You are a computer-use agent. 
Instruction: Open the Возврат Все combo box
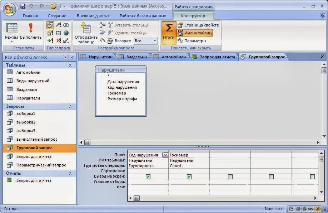(x=145, y=41)
